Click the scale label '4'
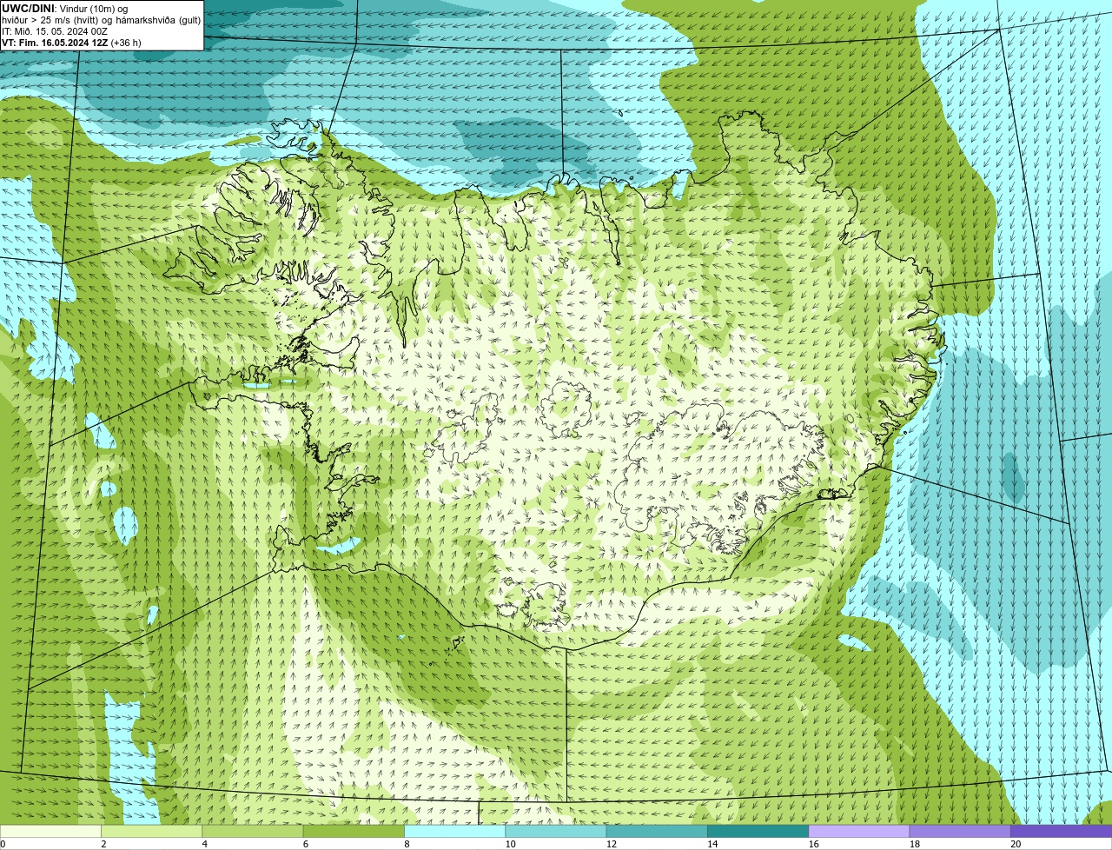This screenshot has width=1112, height=850. [x=204, y=844]
